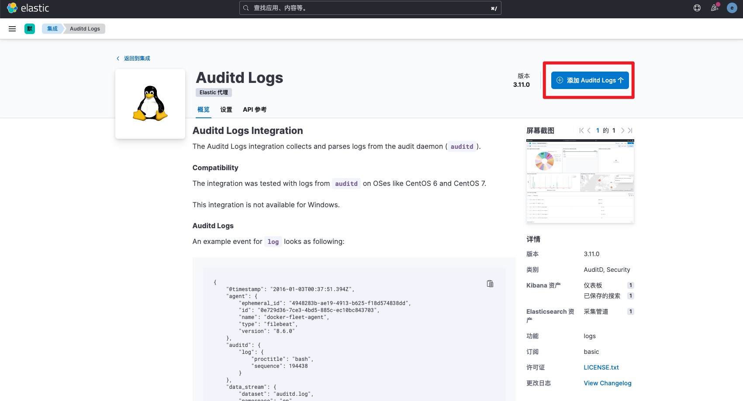Go to previous screenshot page

[589, 130]
